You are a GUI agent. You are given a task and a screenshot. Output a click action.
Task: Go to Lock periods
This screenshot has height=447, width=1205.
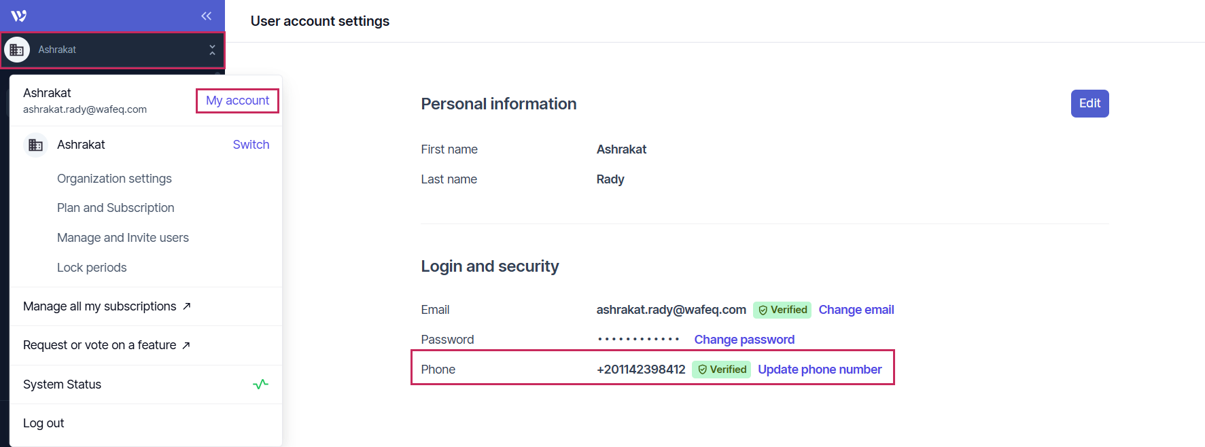click(x=92, y=268)
